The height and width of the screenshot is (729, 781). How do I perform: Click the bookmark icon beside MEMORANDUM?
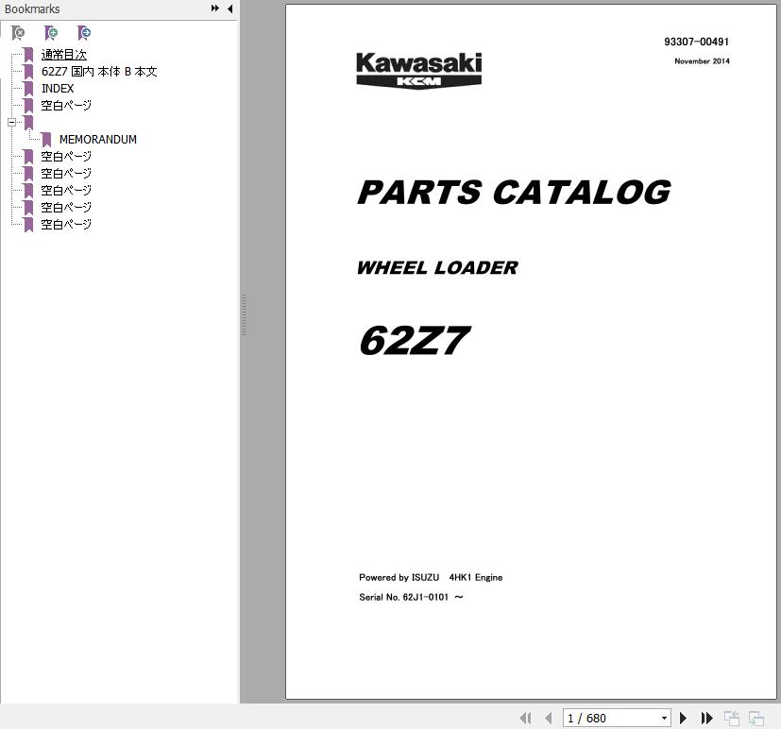46,140
